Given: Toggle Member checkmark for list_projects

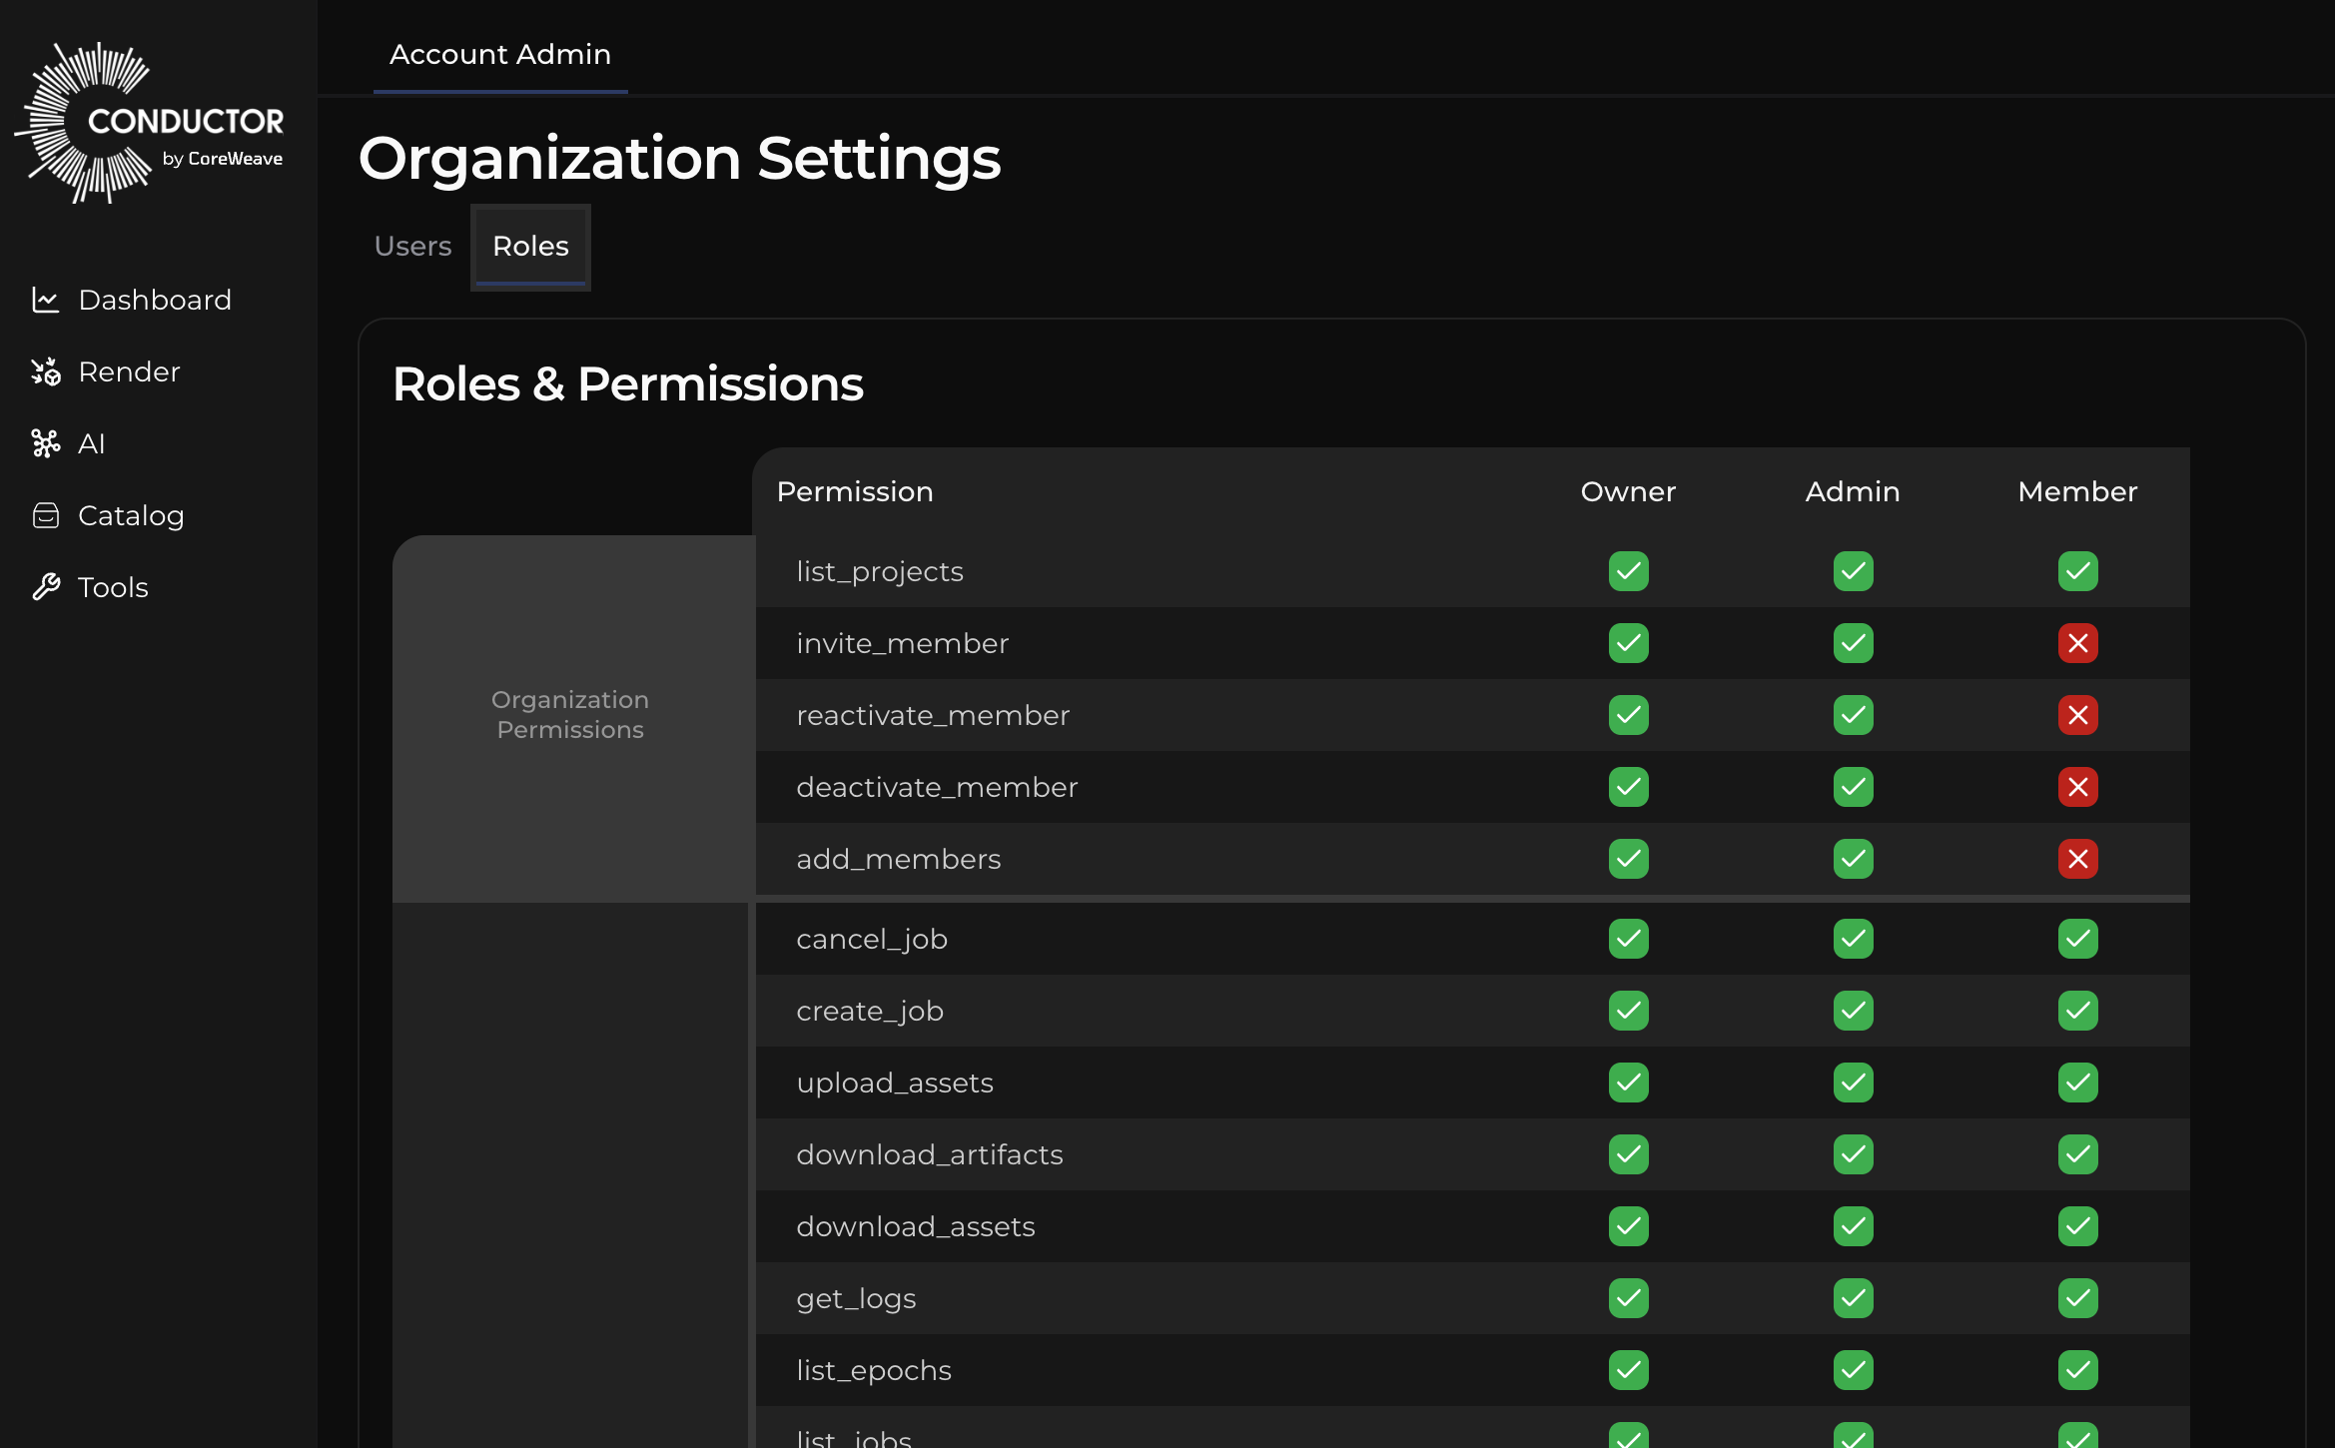Looking at the screenshot, I should coord(2077,571).
